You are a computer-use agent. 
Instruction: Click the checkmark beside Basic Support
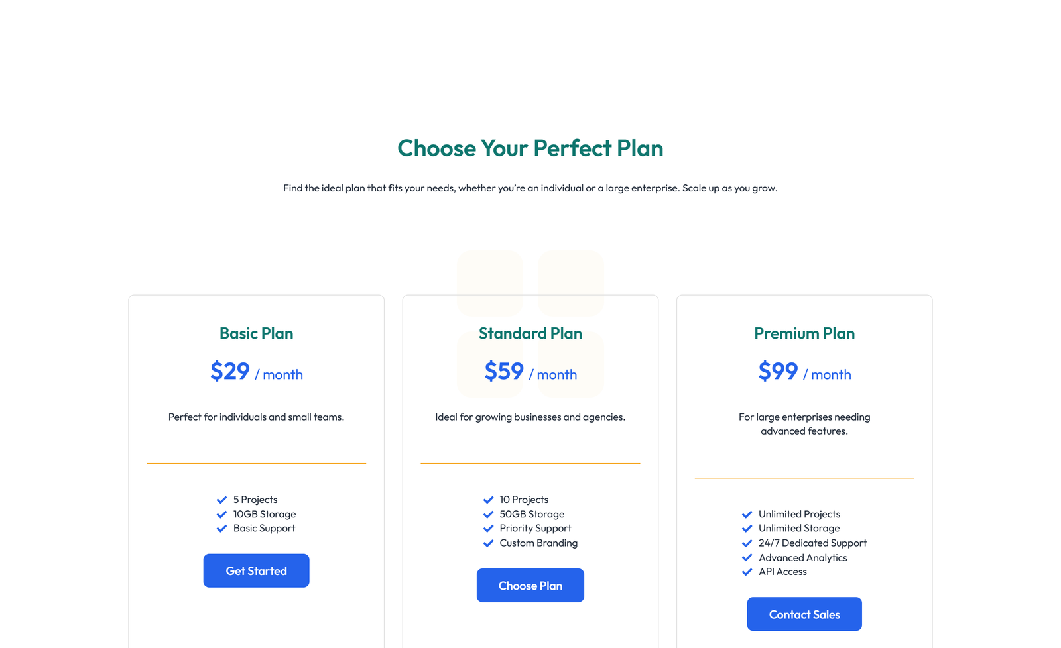222,529
